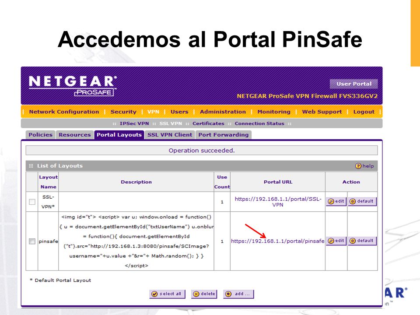The image size is (420, 315).
Task: Go to Administration menu
Action: pos(223,112)
